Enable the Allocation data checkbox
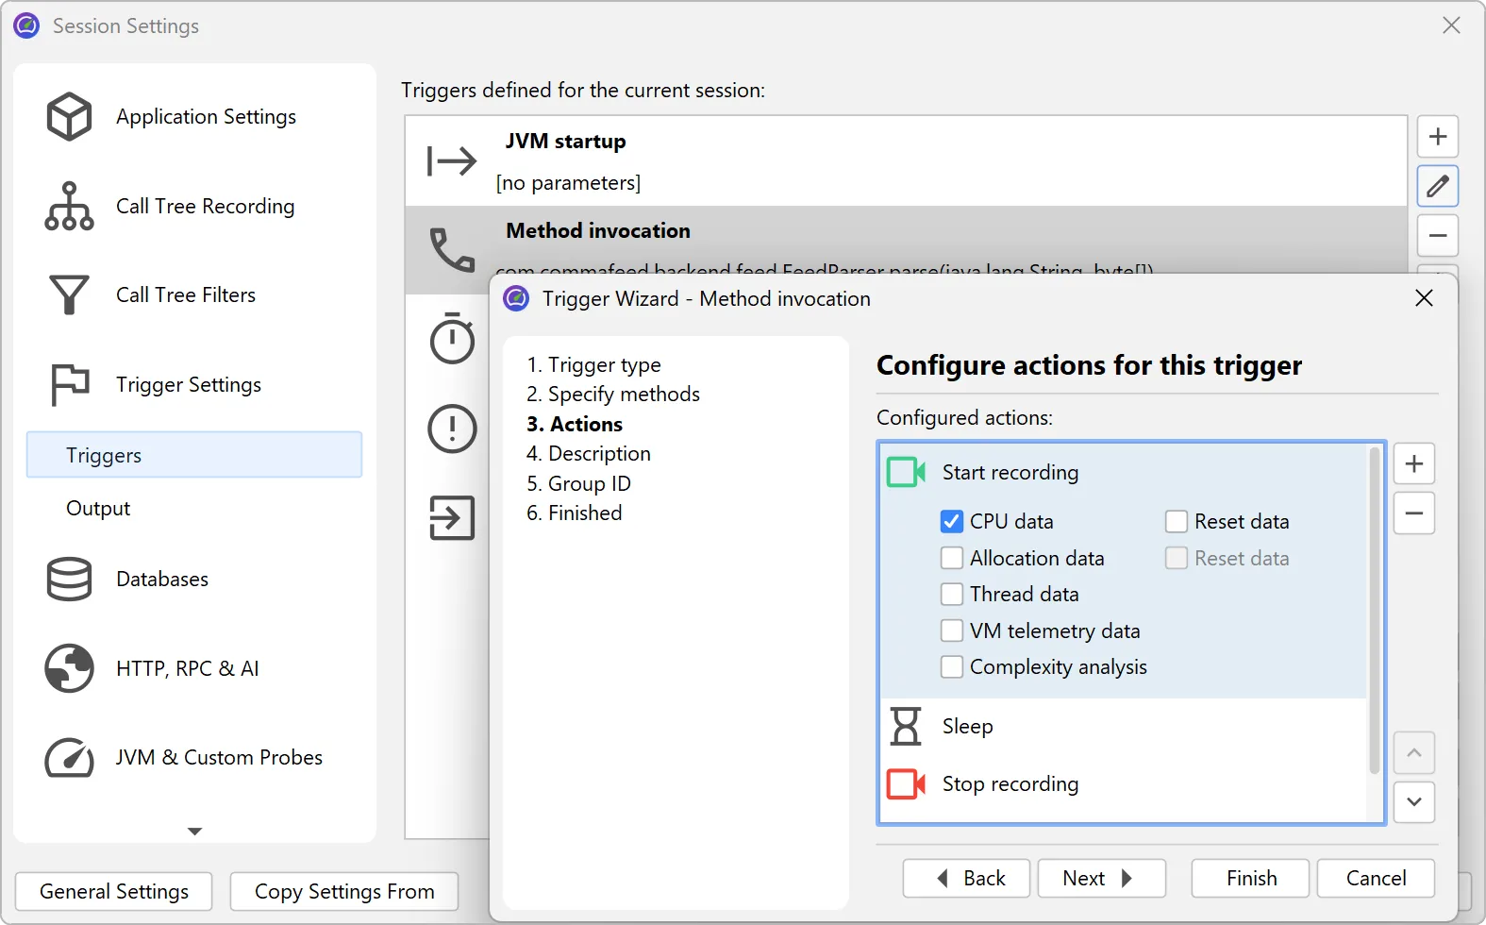The height and width of the screenshot is (925, 1486). pos(952,558)
